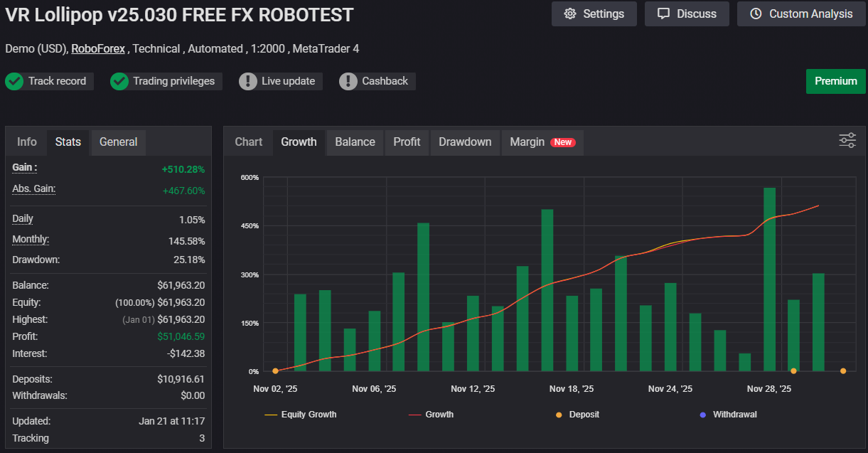The height and width of the screenshot is (453, 868).
Task: Open chart options sliders icon
Action: (847, 140)
